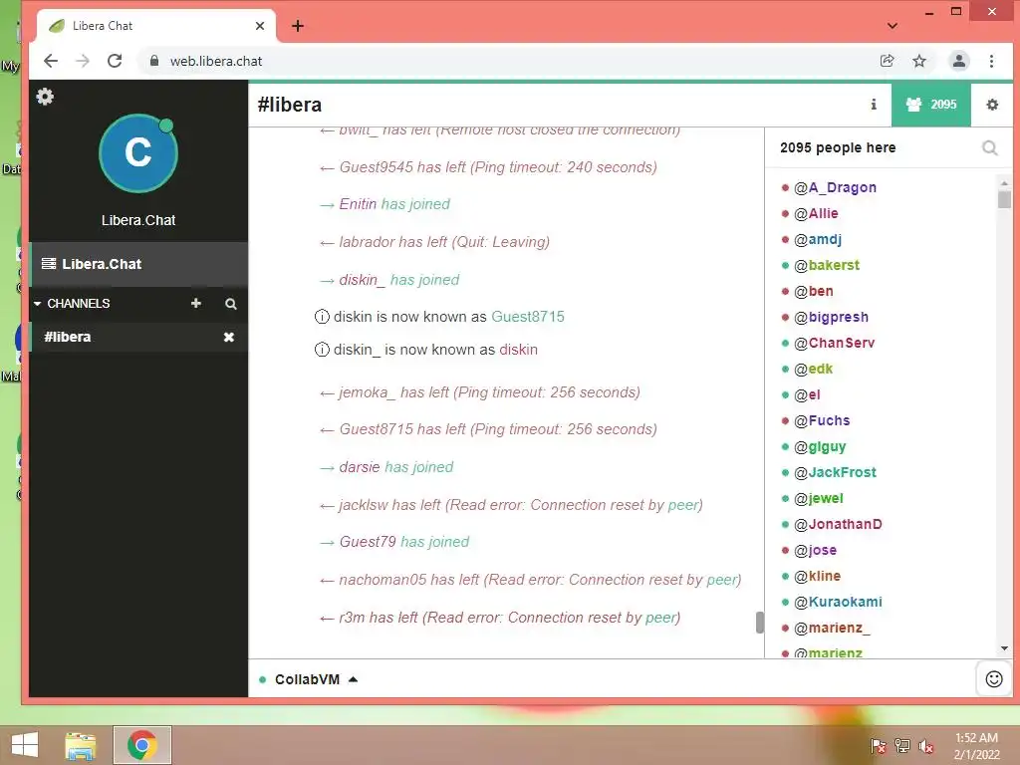Go back with browser back arrow

point(51,61)
